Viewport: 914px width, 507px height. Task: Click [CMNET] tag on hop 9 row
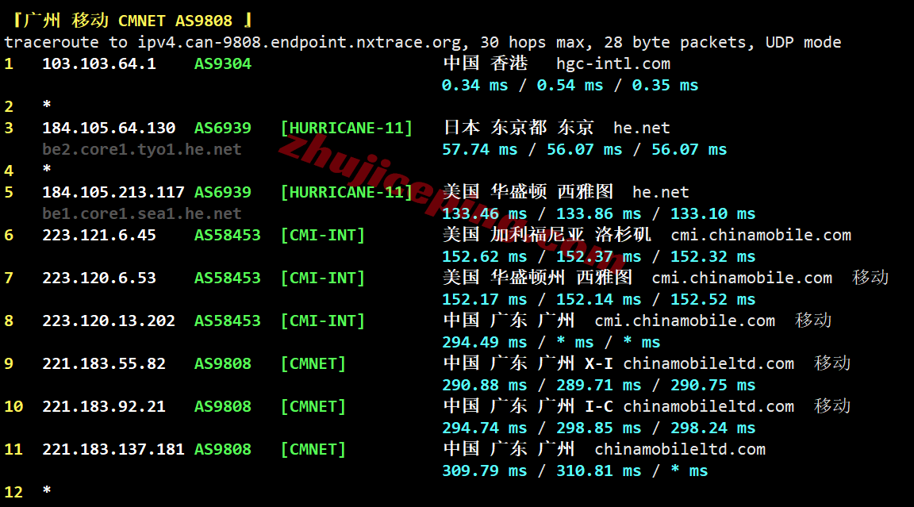point(313,363)
